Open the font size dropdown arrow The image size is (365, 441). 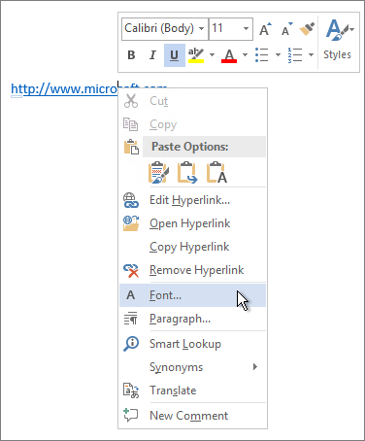click(247, 28)
